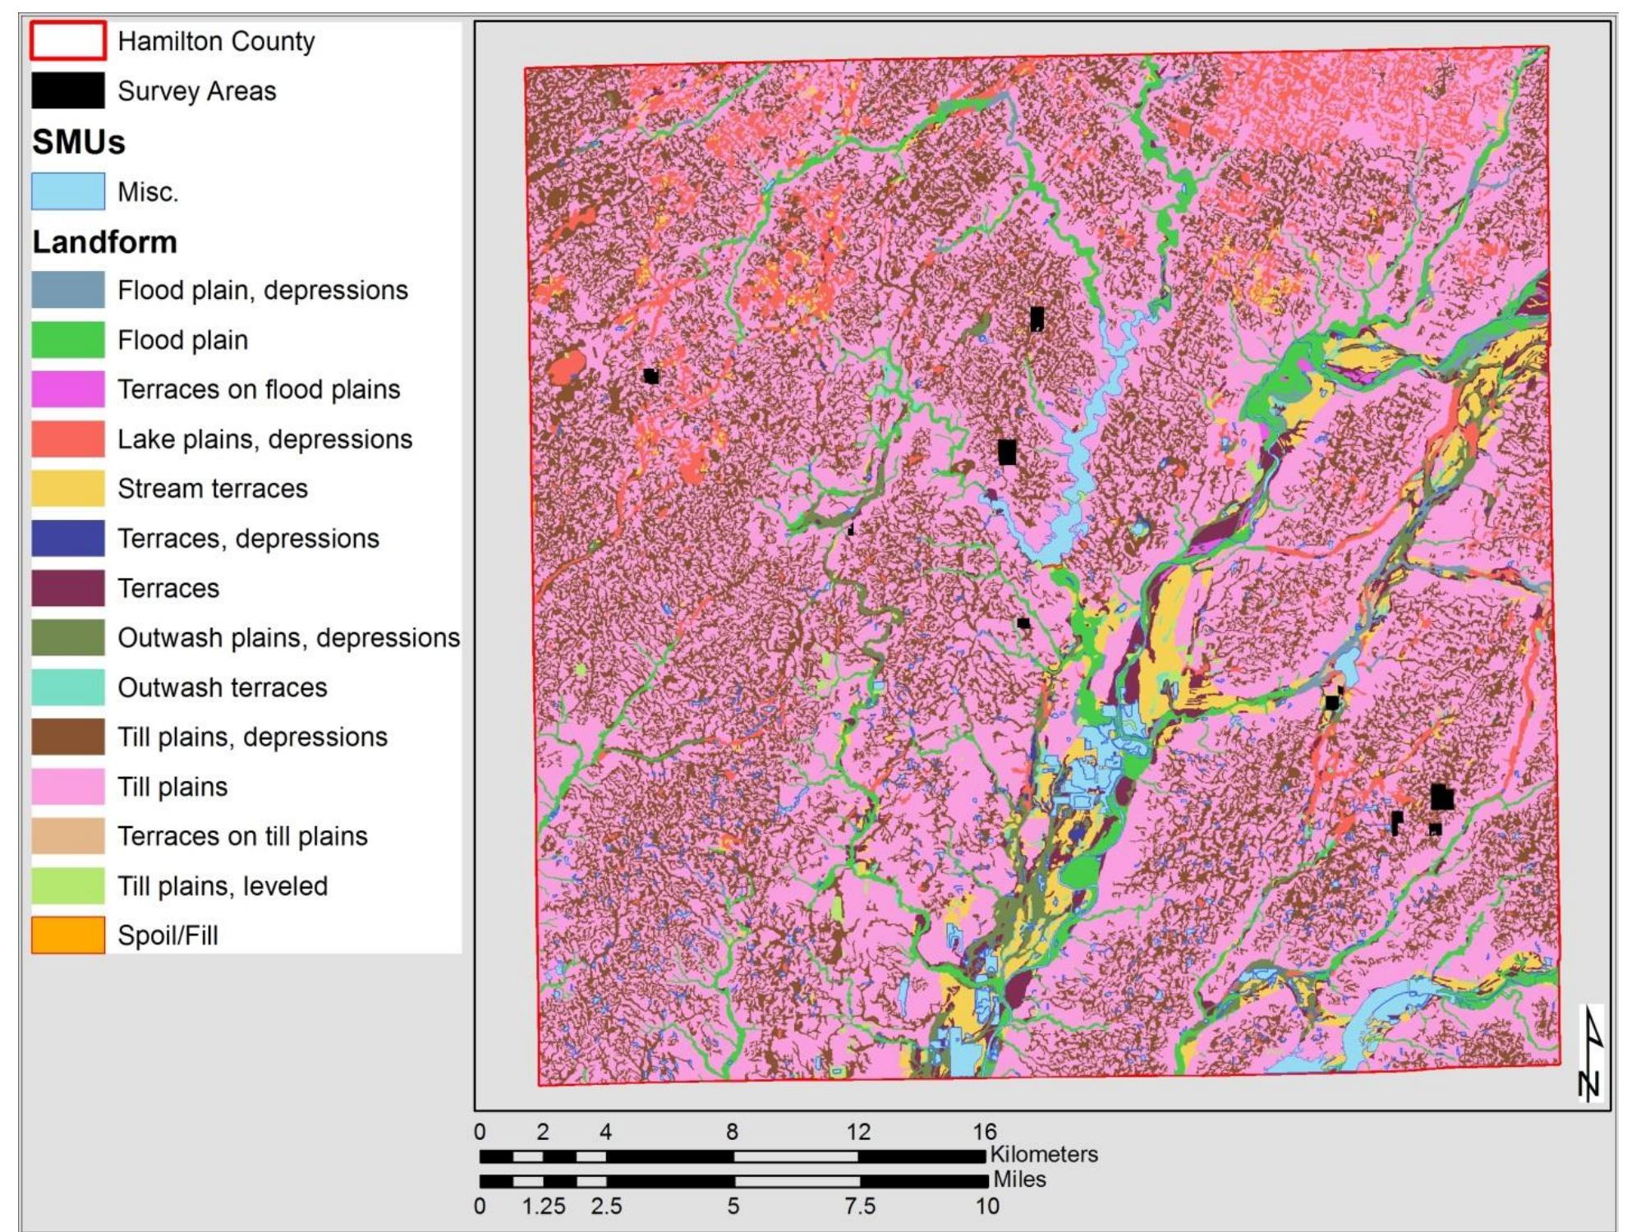Click the SMUs legend heading
1627x1232 pixels.
tap(79, 142)
